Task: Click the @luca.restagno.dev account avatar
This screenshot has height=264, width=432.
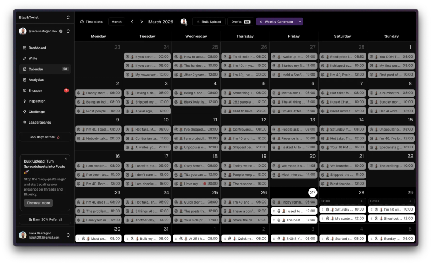Action: [23, 31]
